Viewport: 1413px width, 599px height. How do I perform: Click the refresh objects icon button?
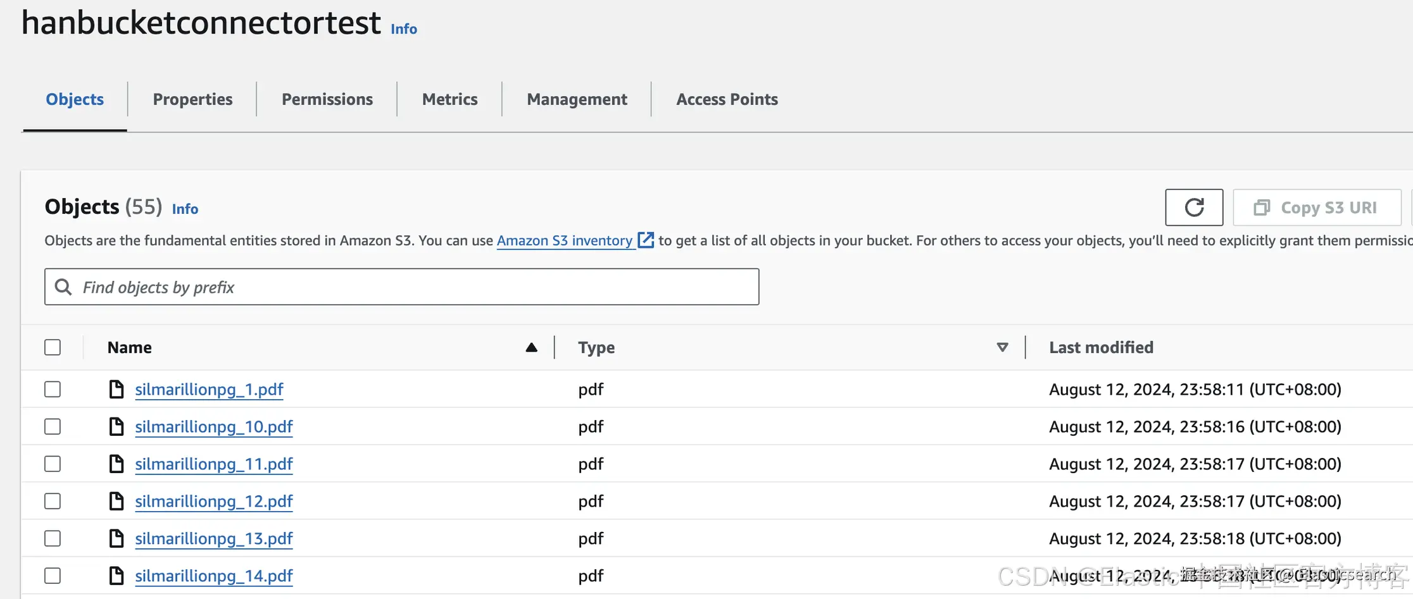[x=1194, y=207]
